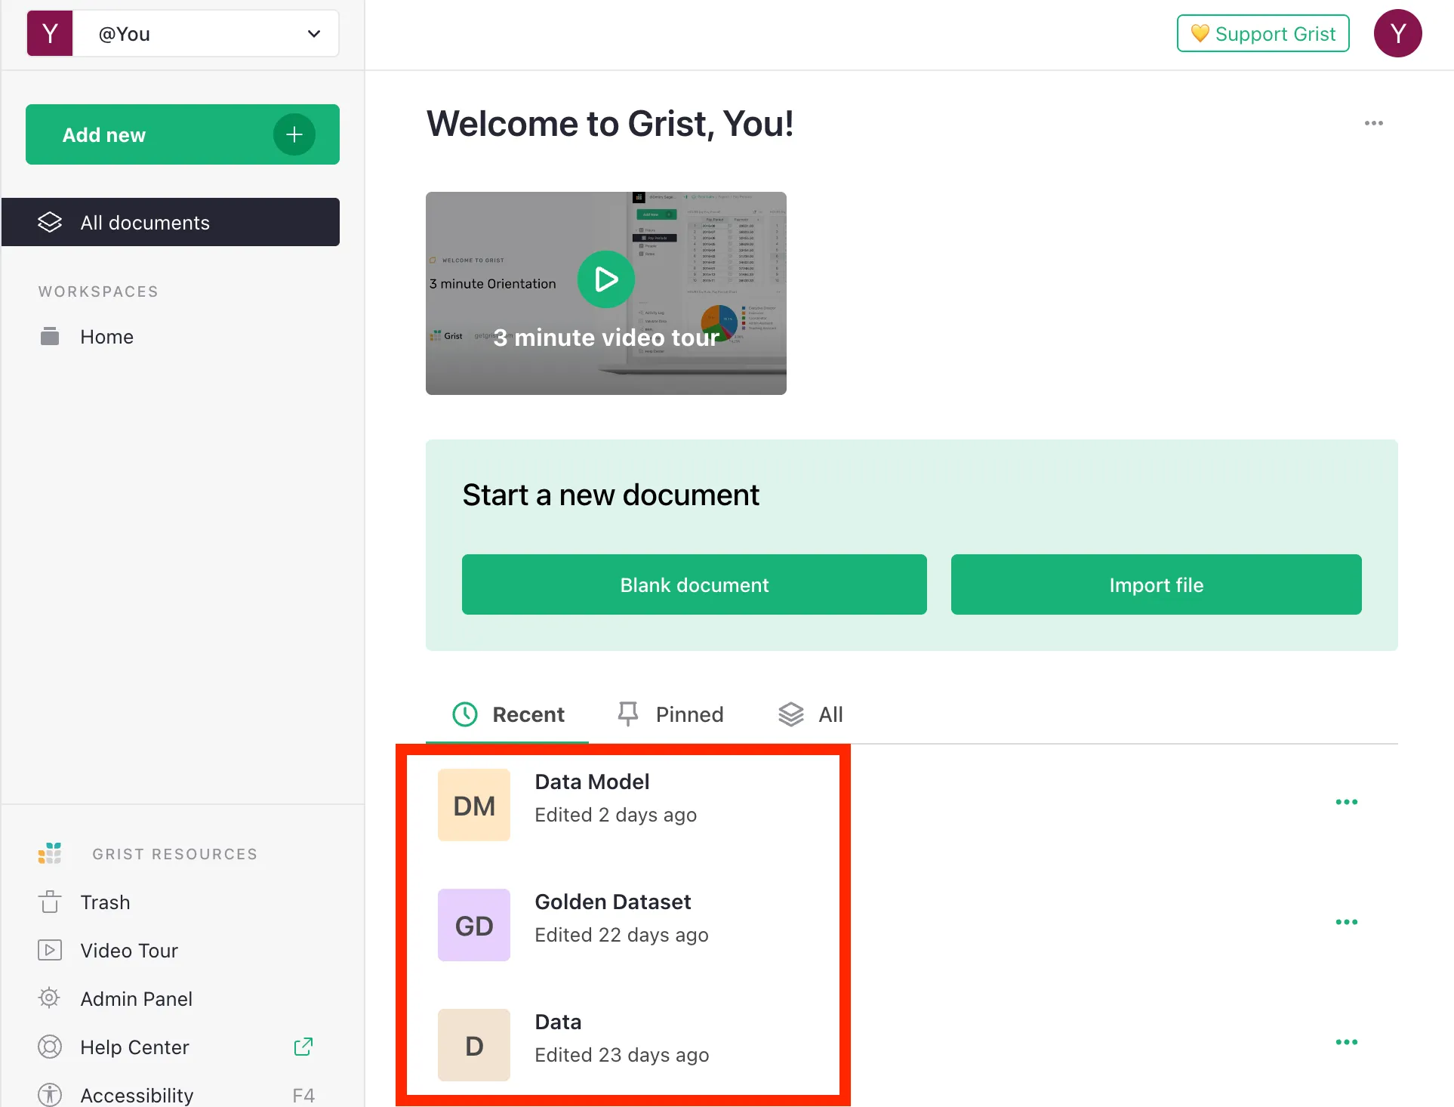This screenshot has height=1107, width=1454.
Task: Switch to the Recent tab
Action: coord(508,714)
